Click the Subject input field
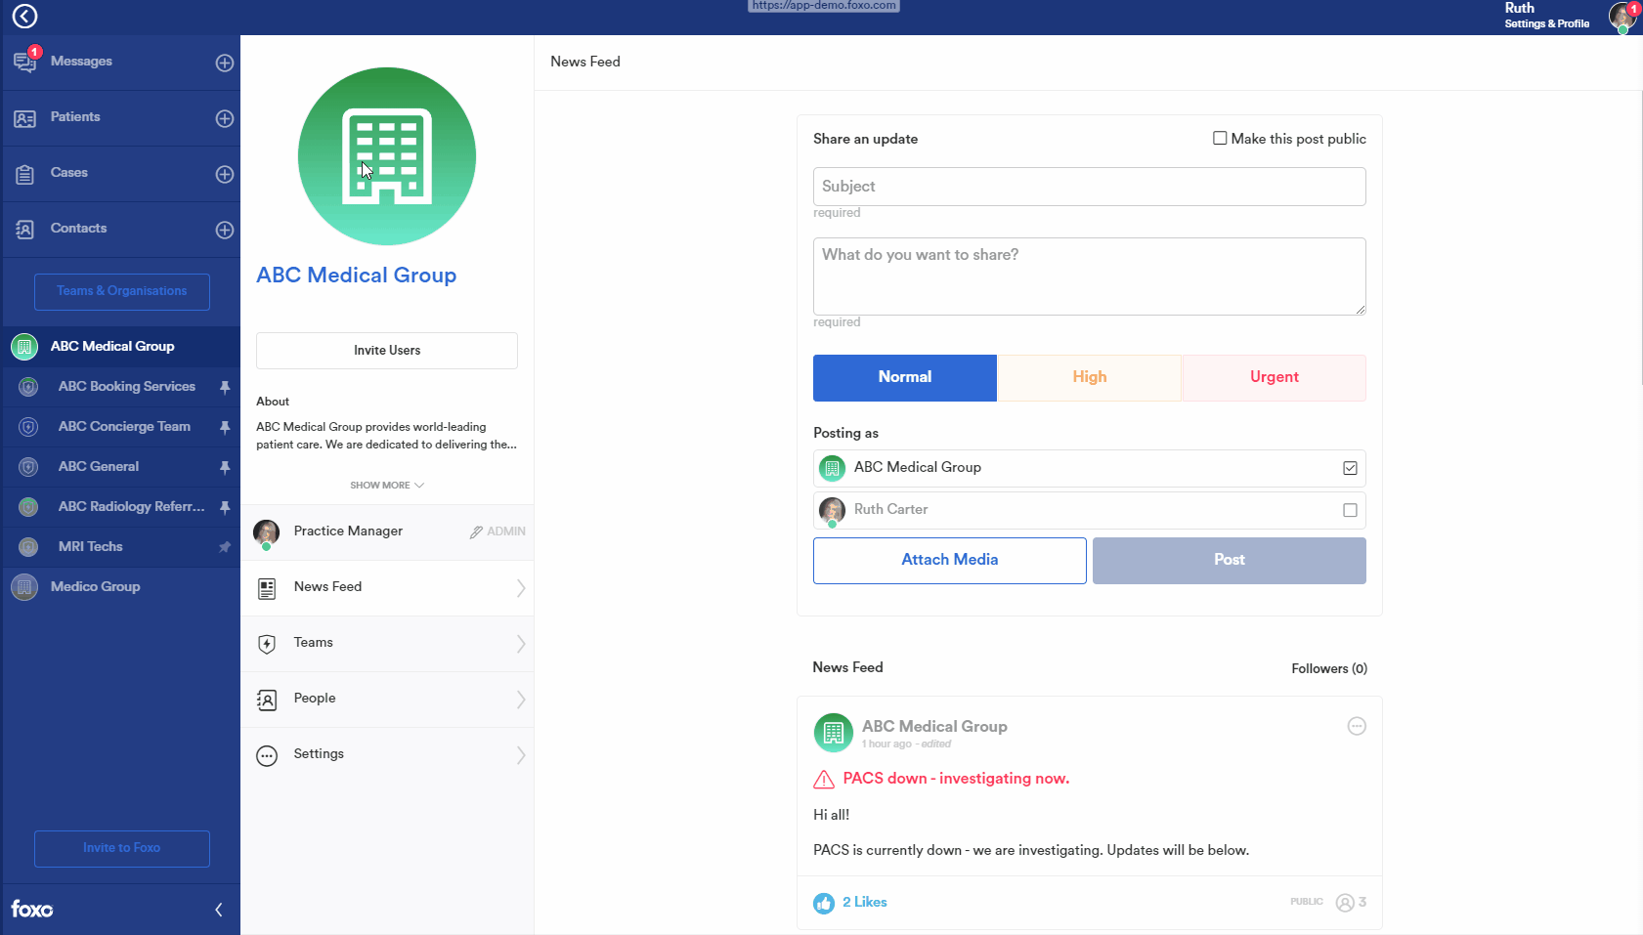 point(1090,187)
